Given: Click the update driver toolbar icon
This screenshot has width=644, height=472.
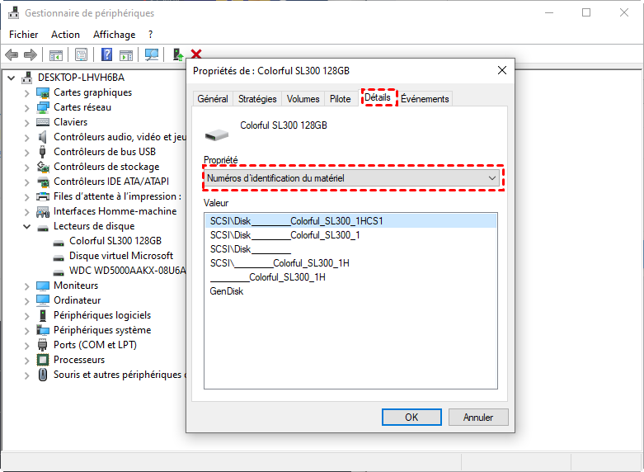Looking at the screenshot, I should pos(178,54).
